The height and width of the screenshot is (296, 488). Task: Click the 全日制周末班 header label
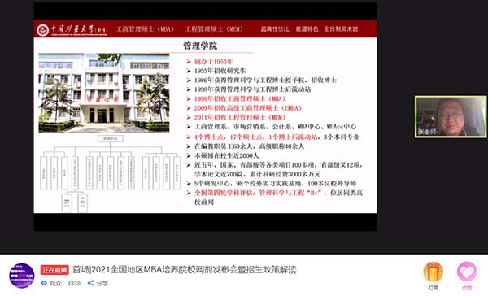pyautogui.click(x=341, y=29)
